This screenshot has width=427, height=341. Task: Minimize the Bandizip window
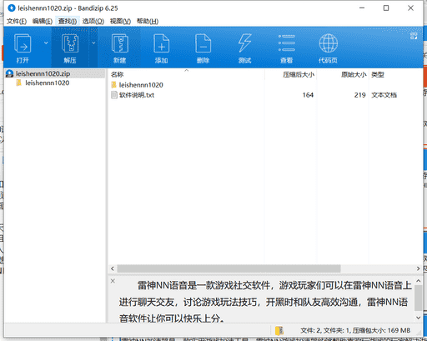pyautogui.click(x=362, y=8)
